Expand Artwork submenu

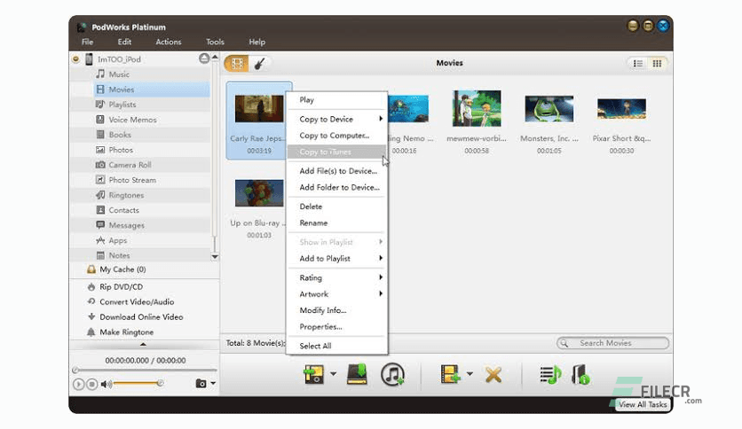337,294
